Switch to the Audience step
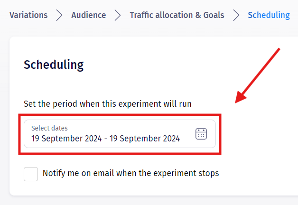The image size is (298, 205). pos(89,15)
